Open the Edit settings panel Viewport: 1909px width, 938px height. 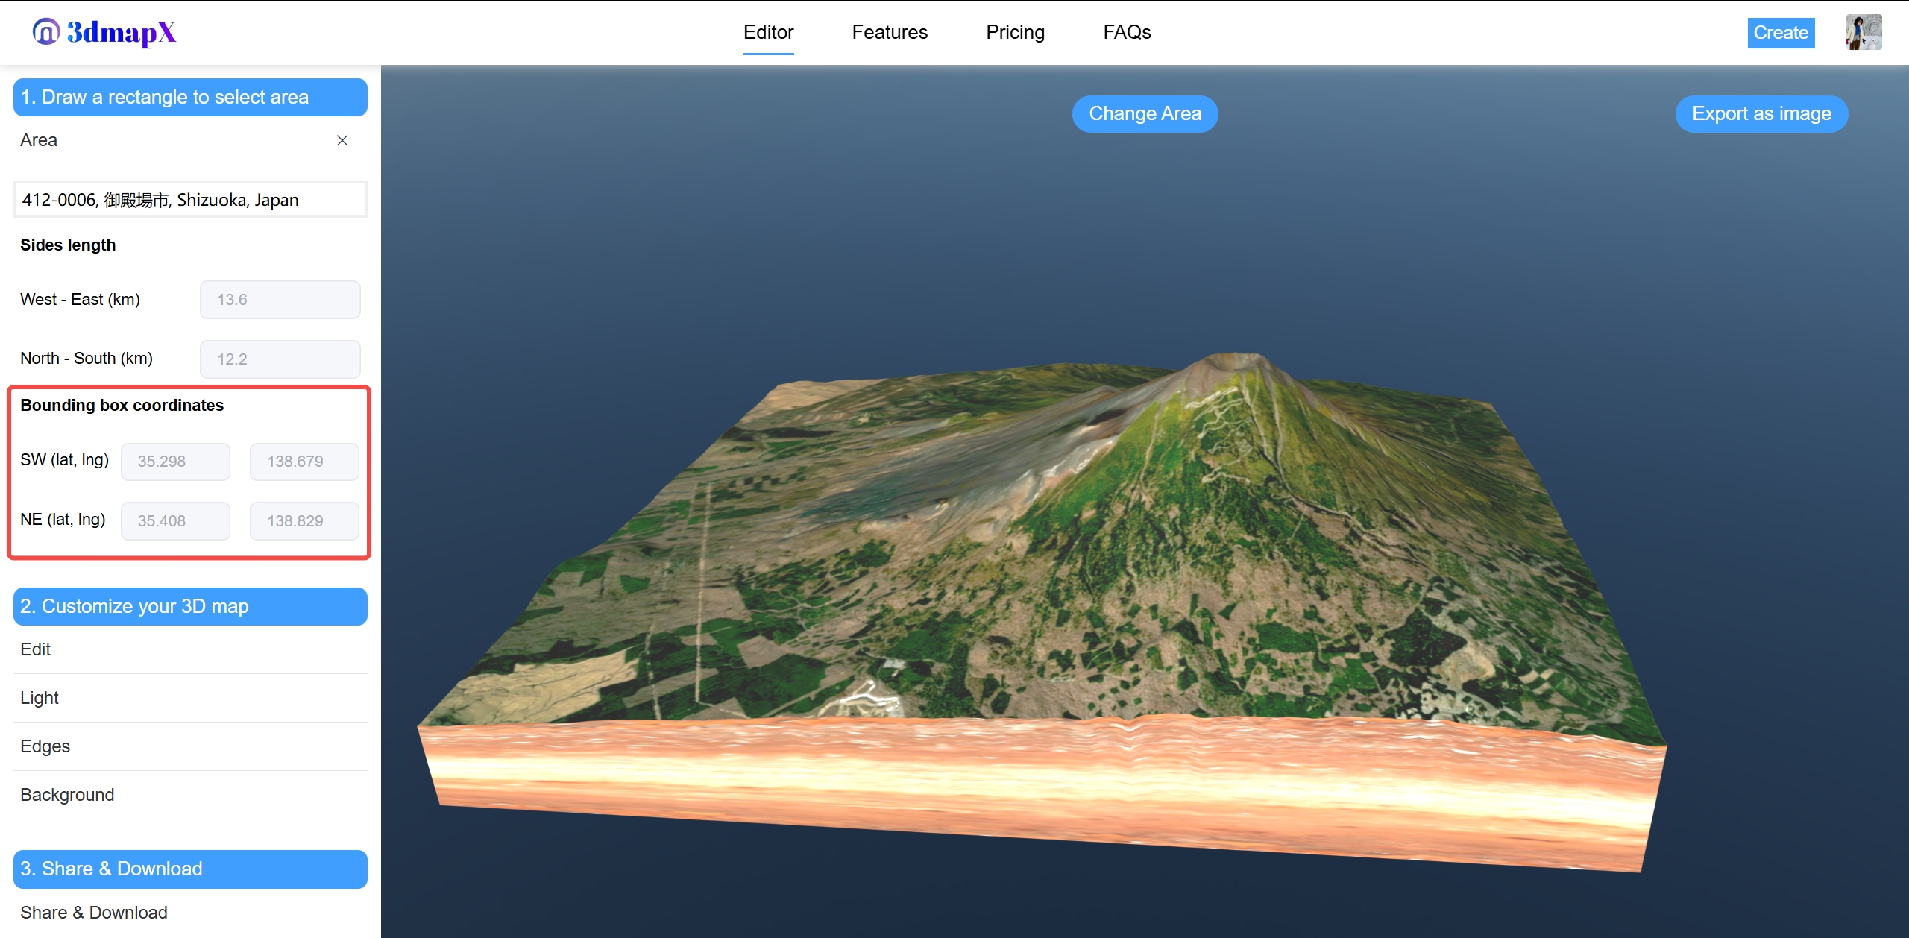click(x=190, y=649)
